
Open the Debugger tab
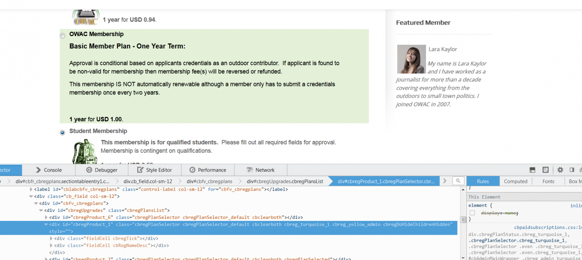coord(102,170)
